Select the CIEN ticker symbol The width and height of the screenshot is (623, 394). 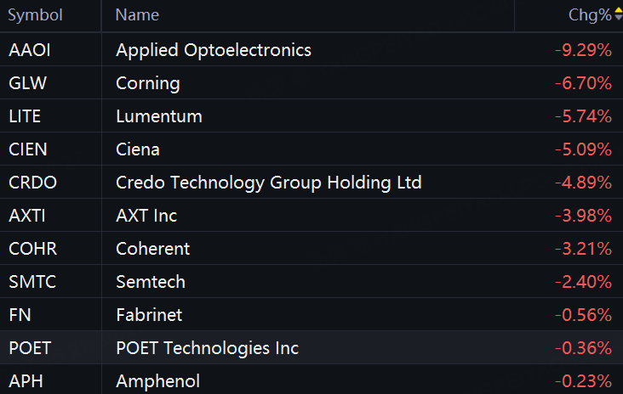click(x=28, y=149)
